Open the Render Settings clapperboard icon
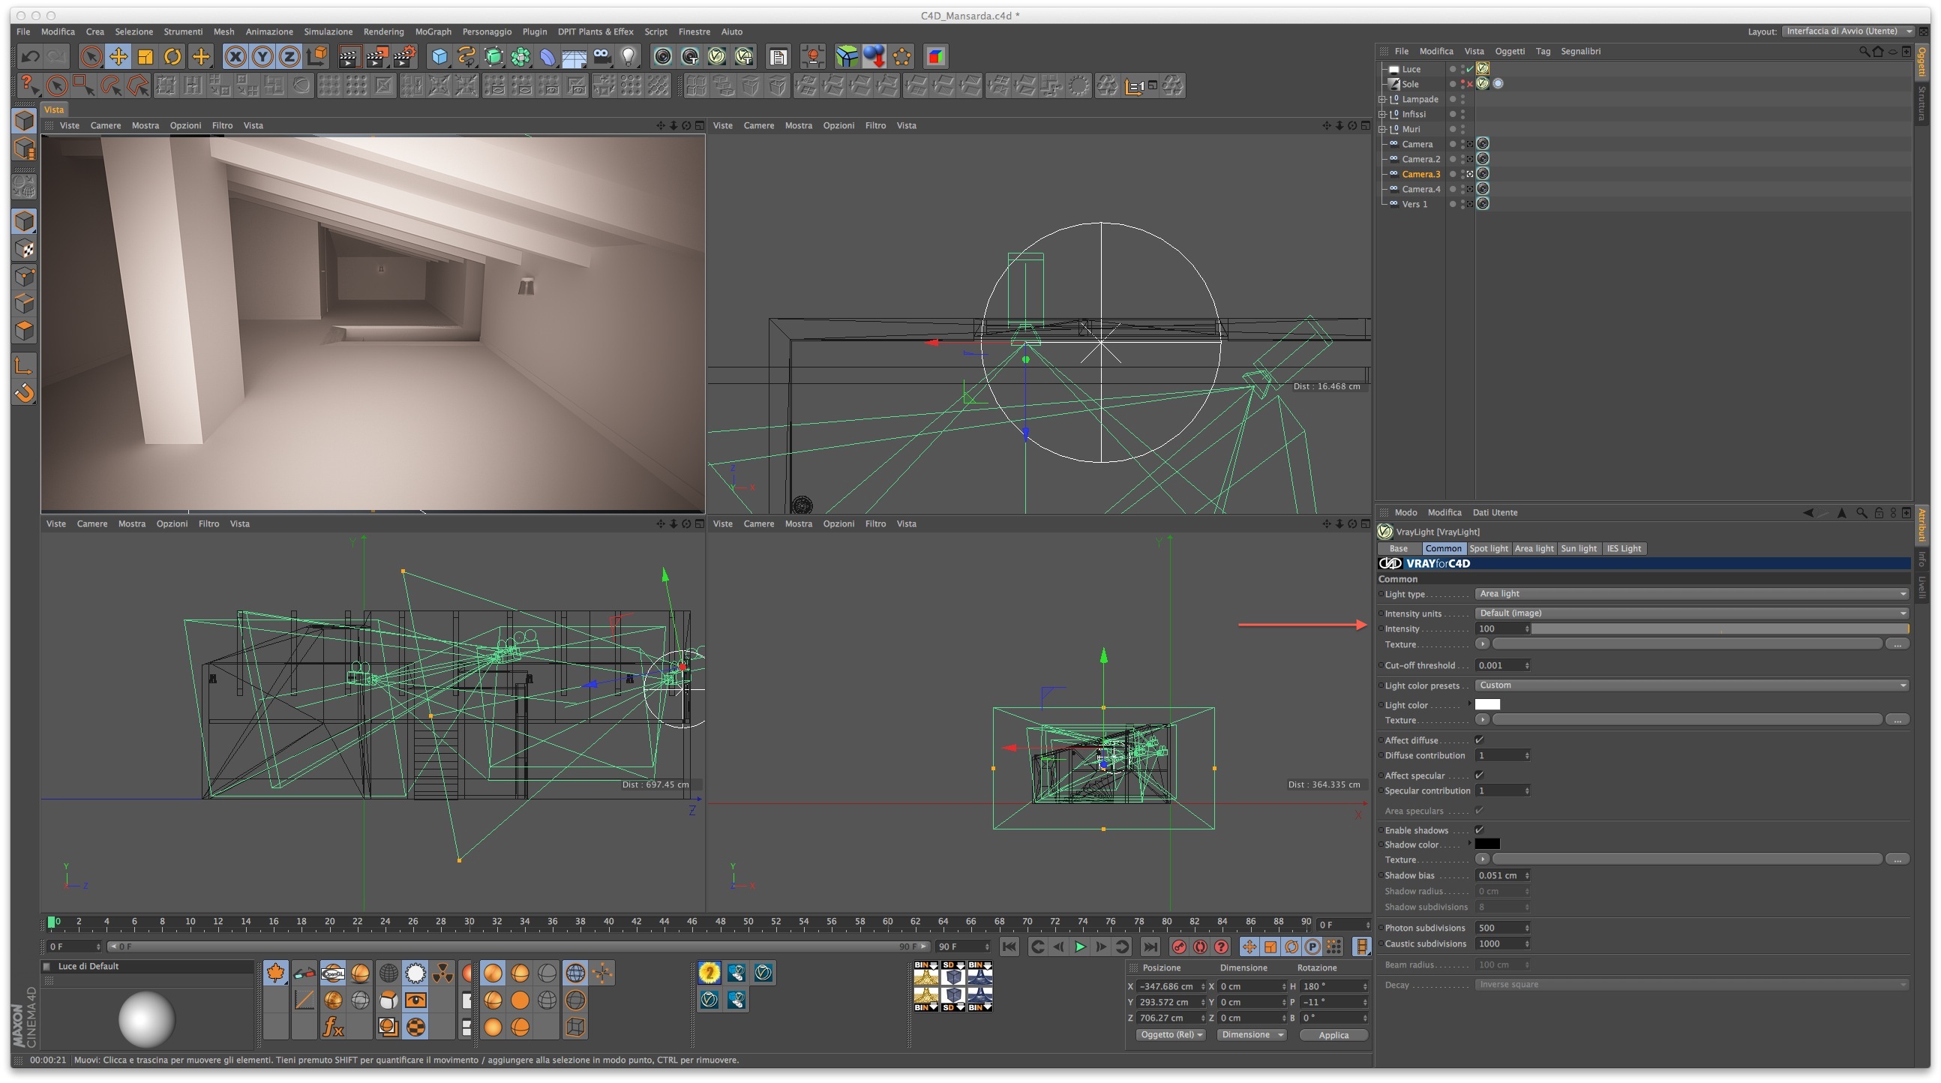This screenshot has width=1941, height=1083. (x=405, y=56)
